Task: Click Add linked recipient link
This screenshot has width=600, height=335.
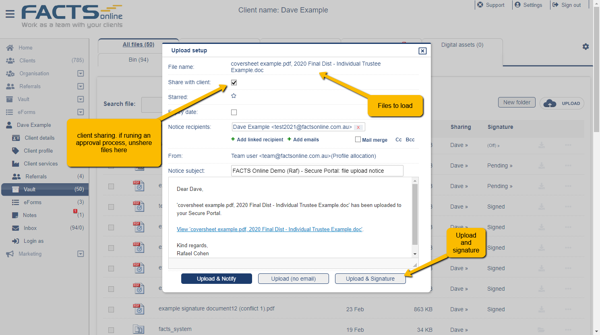Action: tap(257, 140)
